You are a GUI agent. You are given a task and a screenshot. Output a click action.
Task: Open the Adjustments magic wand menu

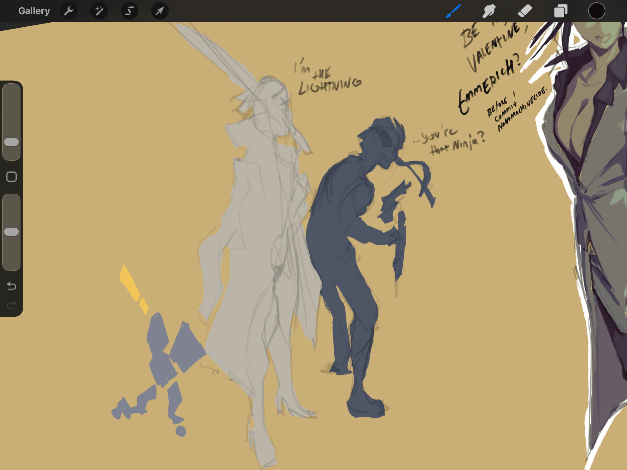click(99, 11)
